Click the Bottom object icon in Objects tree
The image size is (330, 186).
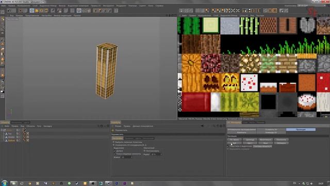coord(6,140)
